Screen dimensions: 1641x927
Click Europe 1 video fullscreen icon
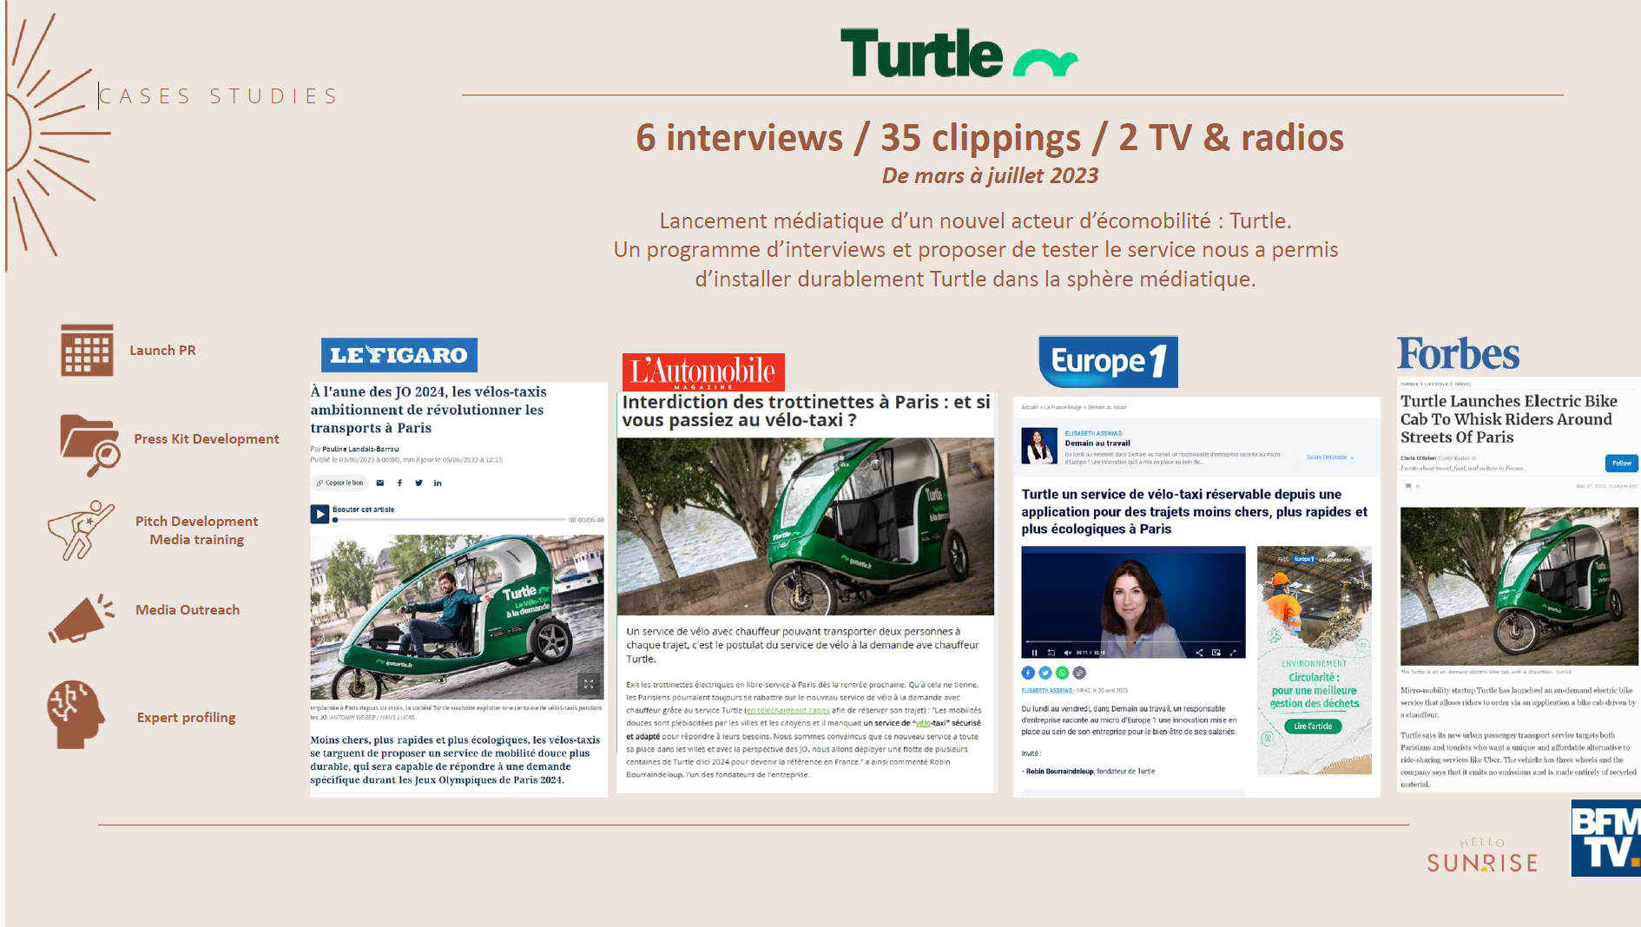pyautogui.click(x=1233, y=653)
